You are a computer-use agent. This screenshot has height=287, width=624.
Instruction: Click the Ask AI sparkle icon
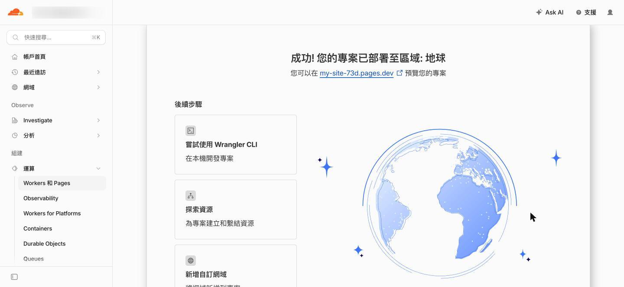pos(539,12)
